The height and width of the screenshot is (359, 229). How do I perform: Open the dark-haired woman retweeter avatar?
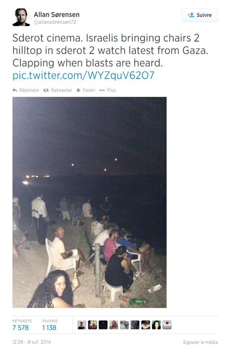[156, 325]
